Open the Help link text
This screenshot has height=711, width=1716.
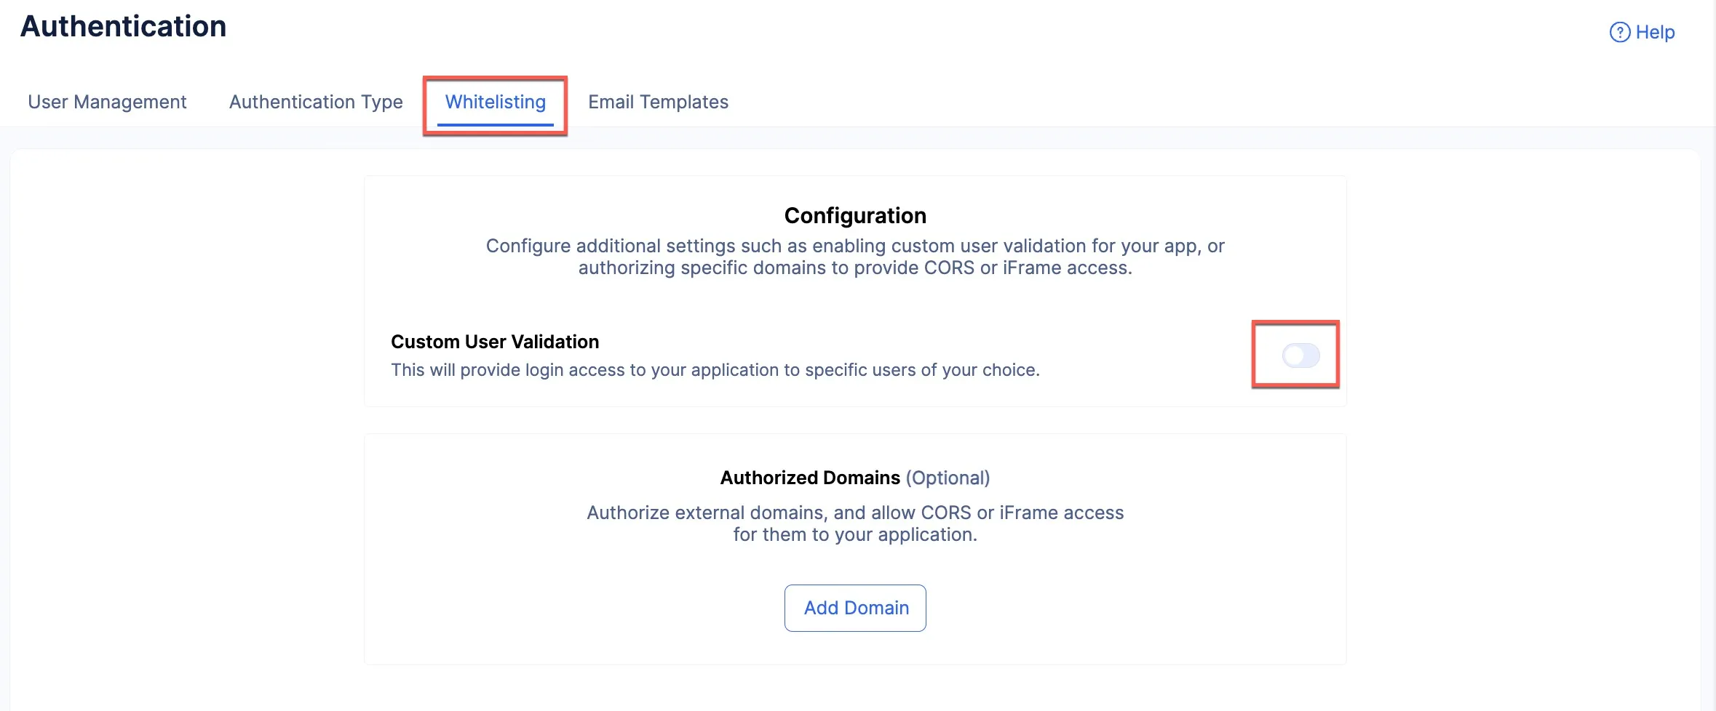tap(1655, 33)
